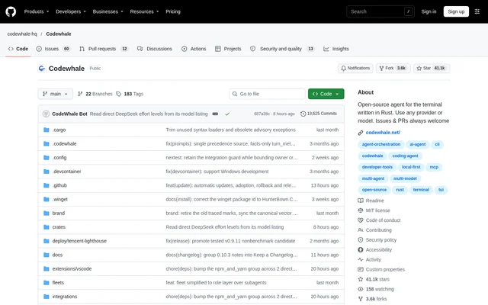Focus the Search box in header
The height and width of the screenshot is (305, 488).
pos(380,11)
